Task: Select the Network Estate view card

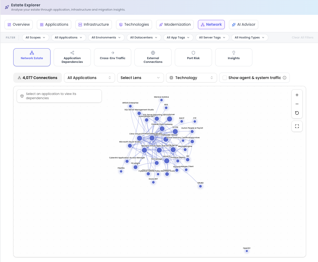Action: [x=32, y=57]
